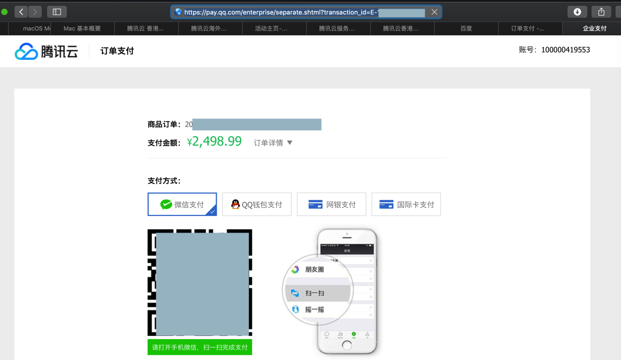Click the 扫一扫 icon in illustration
The image size is (621, 360).
tap(294, 293)
